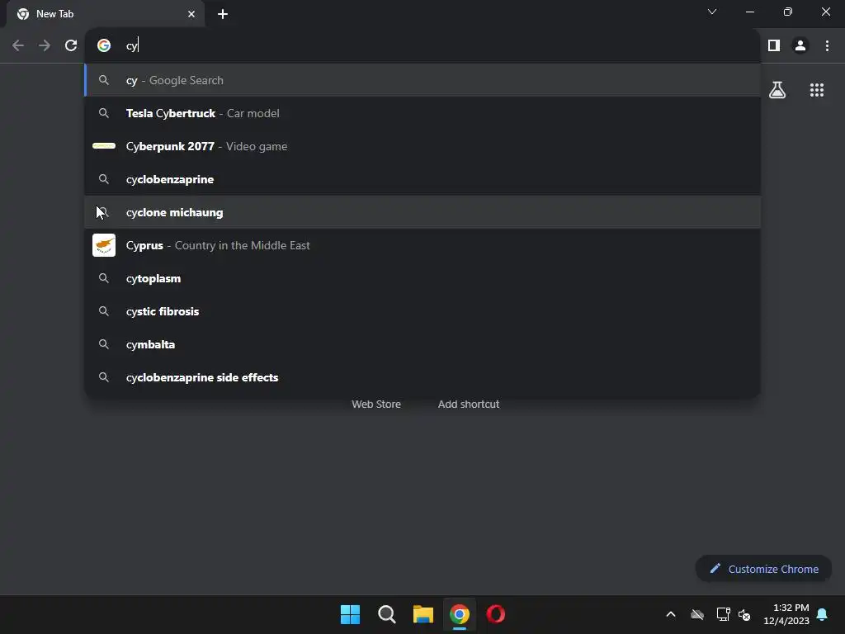Screen dimensions: 845x634
Task: Launch Opera from the taskbar
Action: pos(496,614)
